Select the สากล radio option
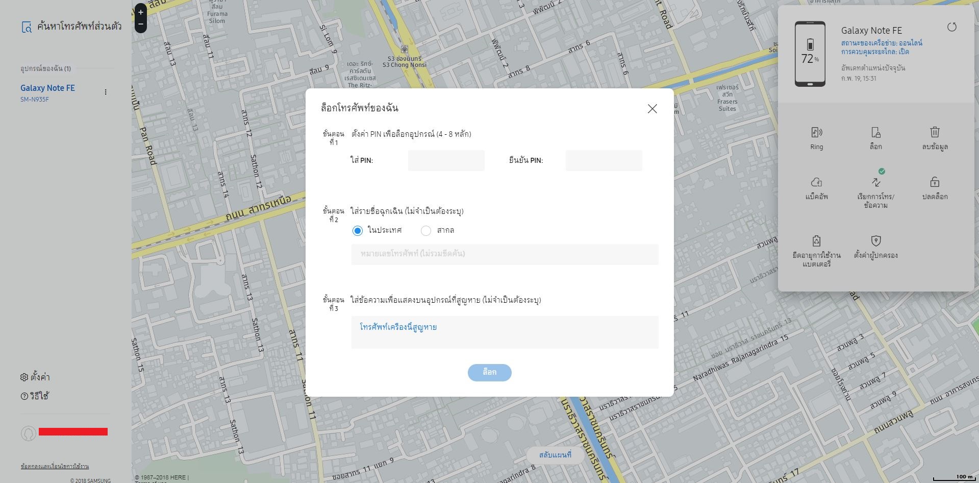 point(426,231)
